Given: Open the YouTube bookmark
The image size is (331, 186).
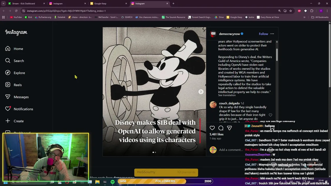Looking at the screenshot, I should [16, 17].
